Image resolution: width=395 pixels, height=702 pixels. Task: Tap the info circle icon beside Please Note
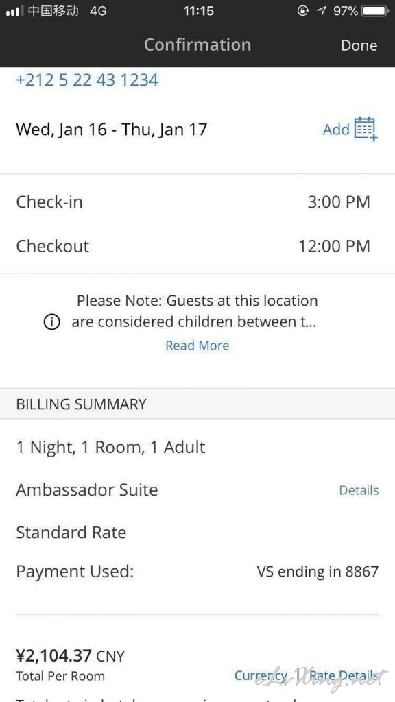point(51,322)
